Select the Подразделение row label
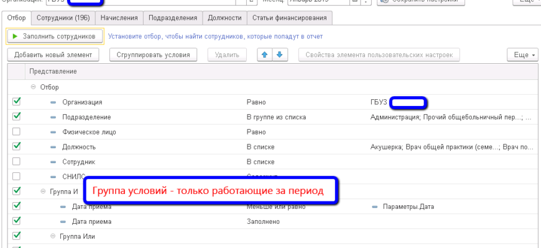 [86, 117]
